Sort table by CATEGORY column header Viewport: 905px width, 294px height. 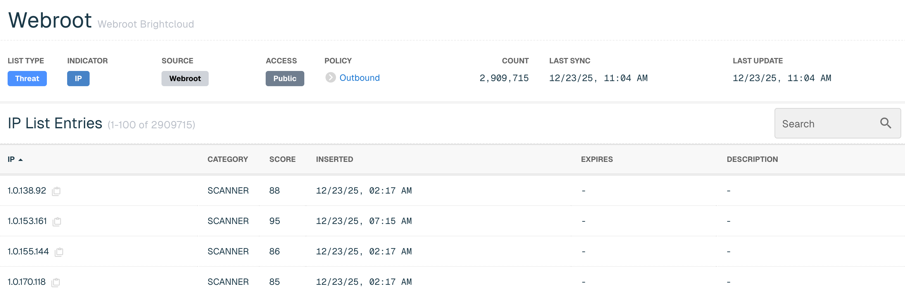pos(228,159)
